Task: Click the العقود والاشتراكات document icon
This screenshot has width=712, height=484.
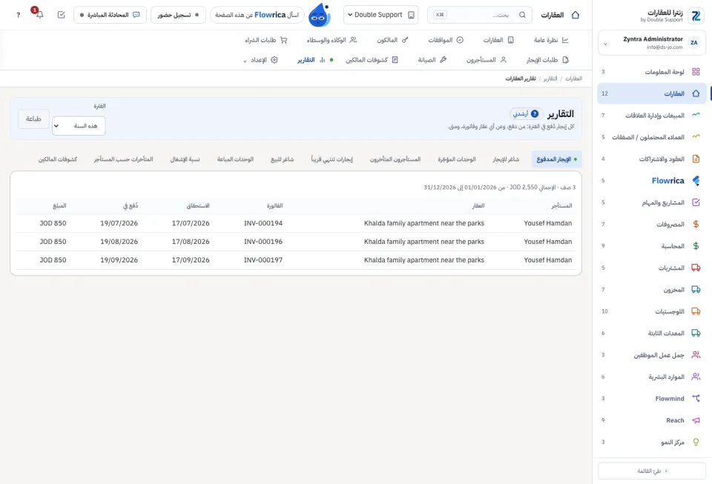Action: point(696,159)
